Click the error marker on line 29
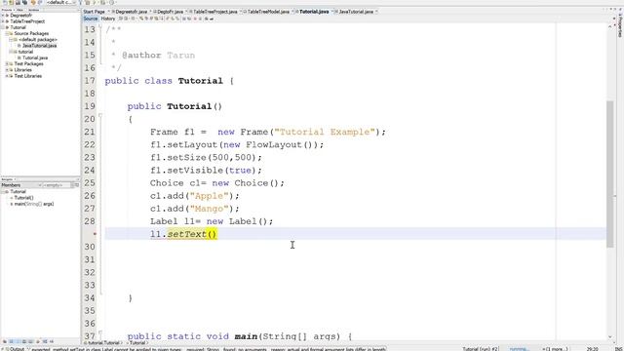Viewport: 624px width, 351px height. point(95,234)
